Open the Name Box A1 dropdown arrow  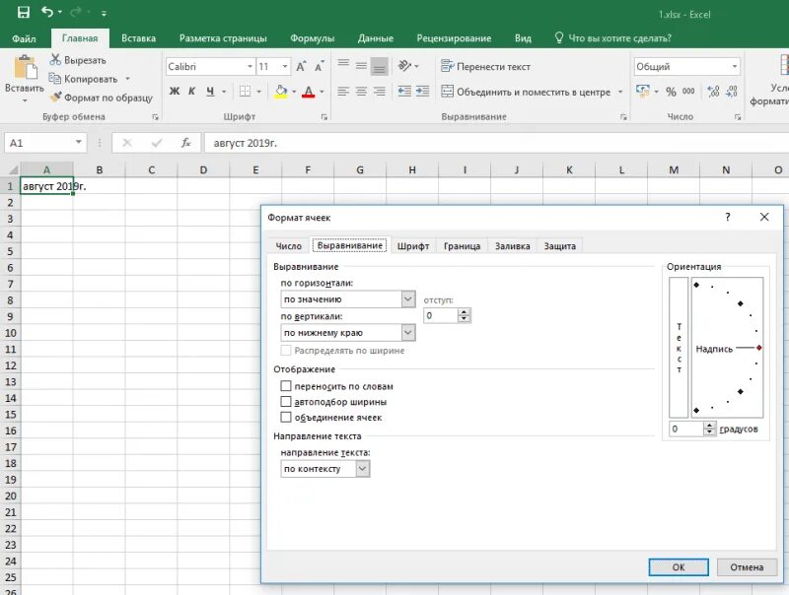[79, 143]
